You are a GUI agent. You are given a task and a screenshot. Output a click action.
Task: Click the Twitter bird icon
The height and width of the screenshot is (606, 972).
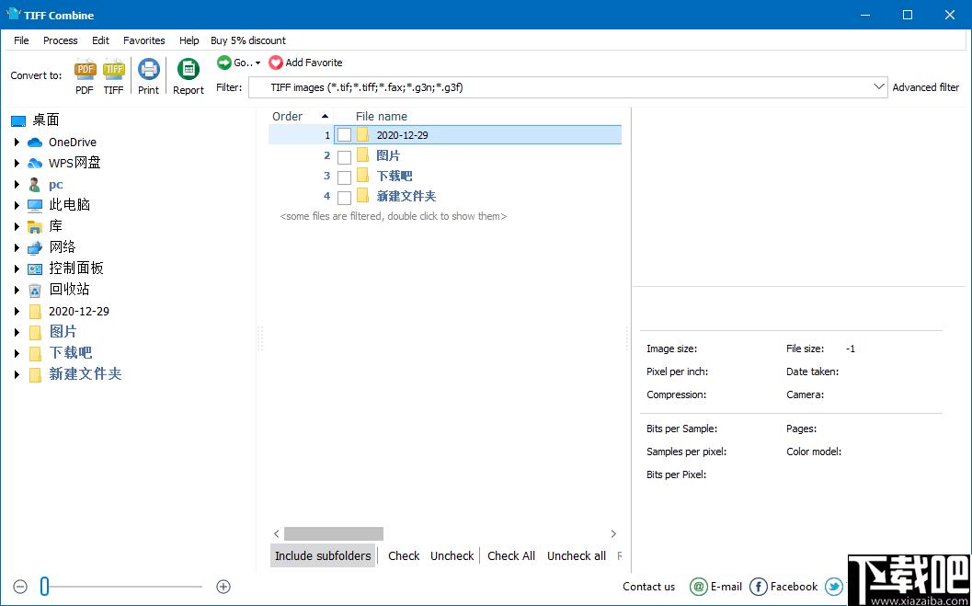[834, 586]
